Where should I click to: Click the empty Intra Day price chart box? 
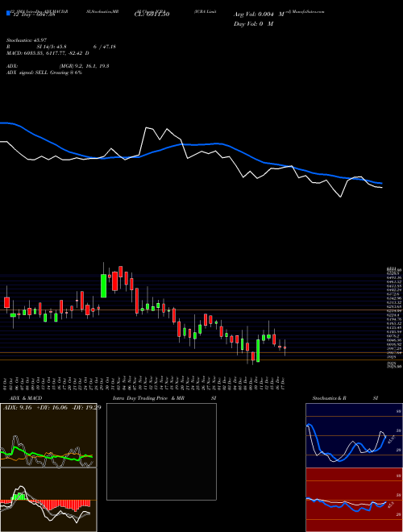[161, 451]
